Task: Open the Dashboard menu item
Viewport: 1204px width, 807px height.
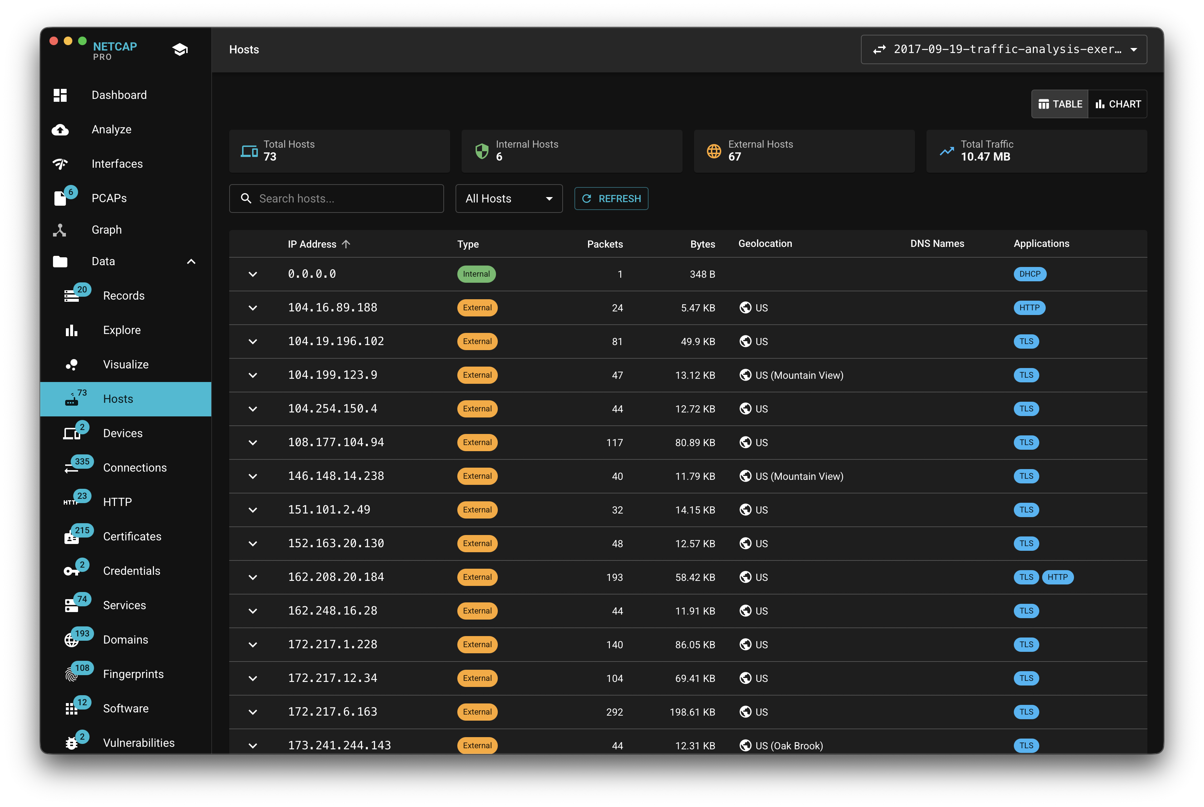Action: pos(125,95)
